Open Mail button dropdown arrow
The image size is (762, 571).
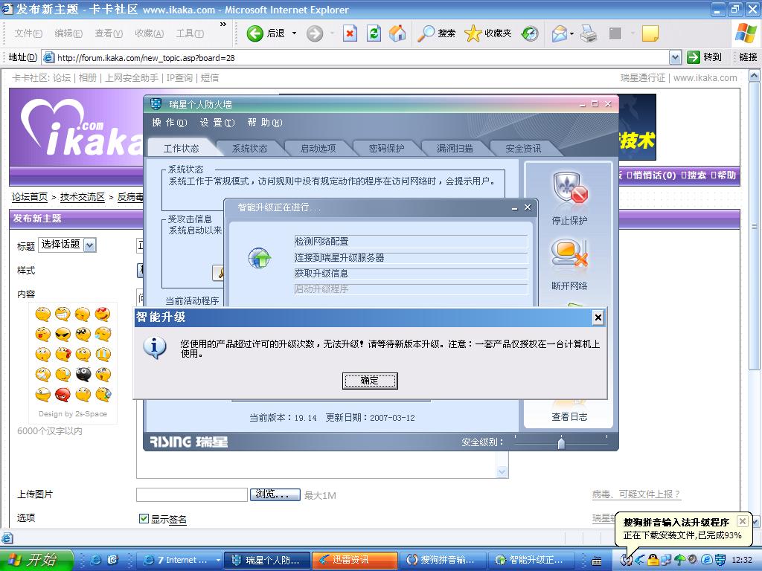(x=571, y=33)
